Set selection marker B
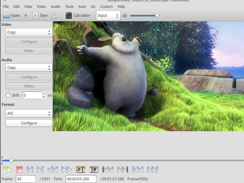Image resolution: width=244 pixels, height=183 pixels. pyautogui.click(x=94, y=170)
